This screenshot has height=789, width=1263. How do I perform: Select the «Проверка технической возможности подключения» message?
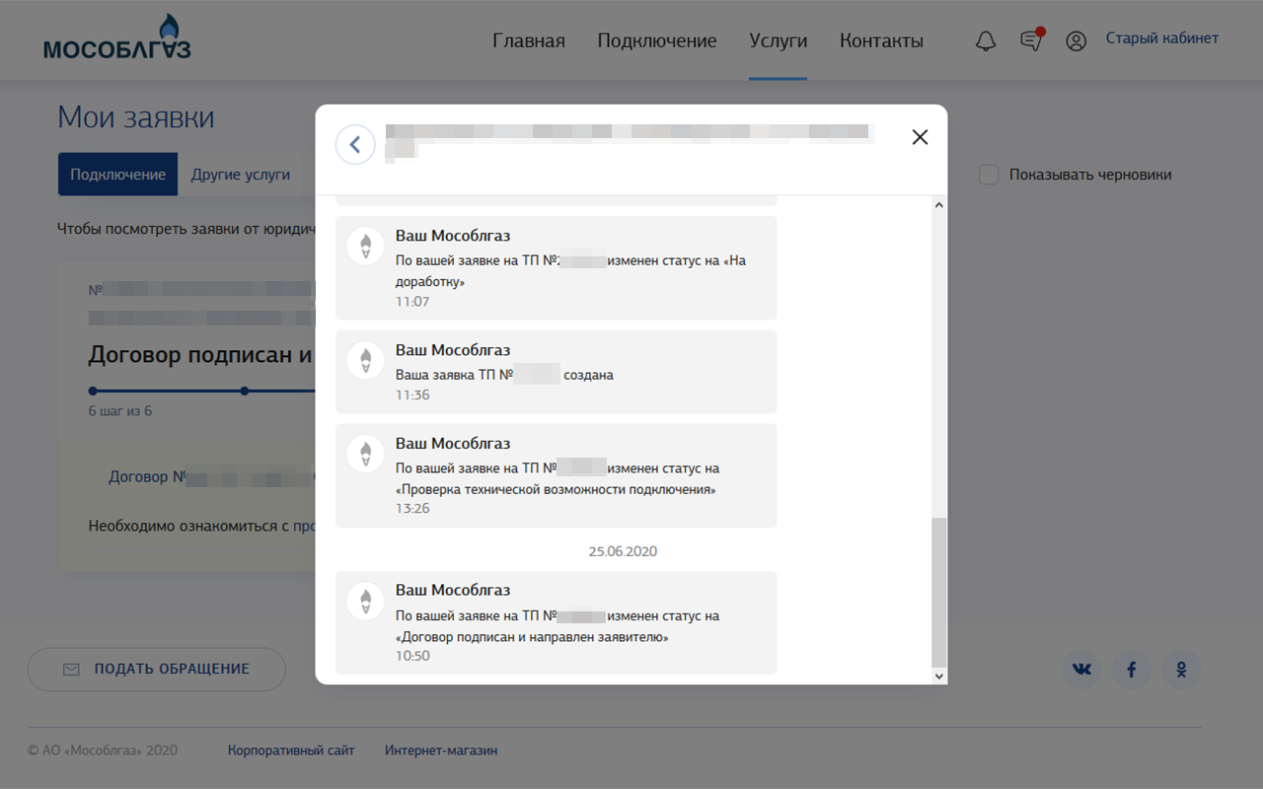click(556, 475)
